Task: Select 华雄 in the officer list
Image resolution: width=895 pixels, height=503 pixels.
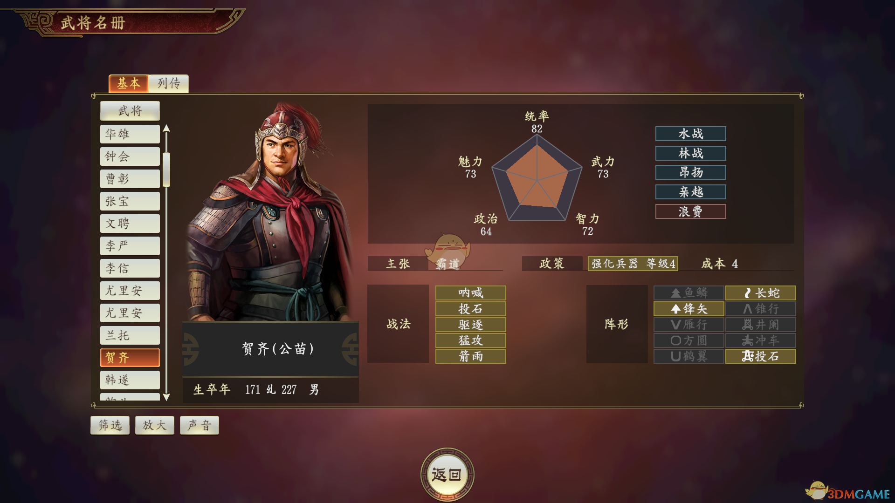Action: [130, 134]
